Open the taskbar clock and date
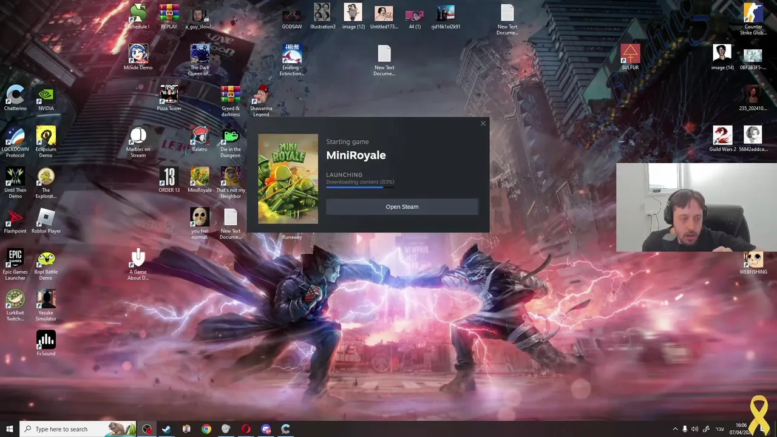Viewport: 777px width, 437px height. 741,429
